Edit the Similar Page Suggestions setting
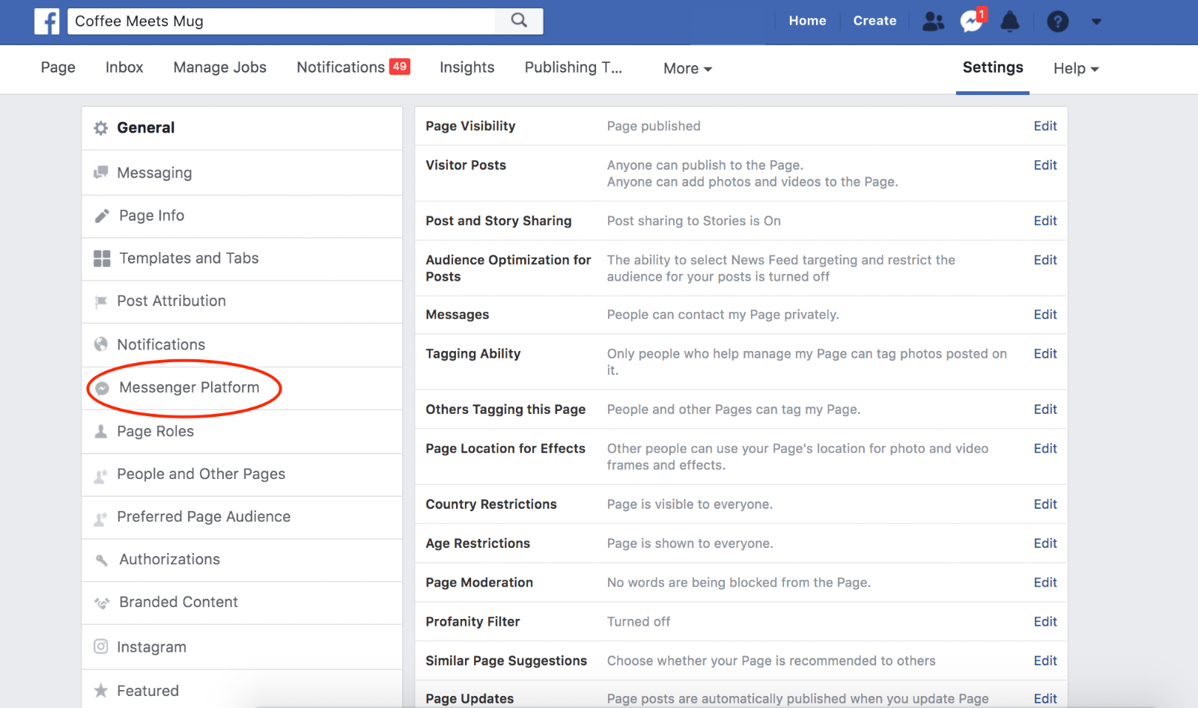Image resolution: width=1198 pixels, height=708 pixels. tap(1045, 661)
